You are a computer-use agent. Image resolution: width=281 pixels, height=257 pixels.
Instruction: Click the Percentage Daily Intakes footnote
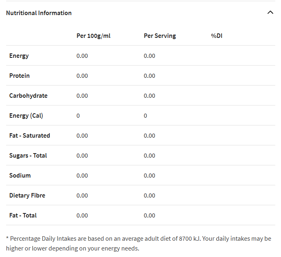tap(139, 244)
